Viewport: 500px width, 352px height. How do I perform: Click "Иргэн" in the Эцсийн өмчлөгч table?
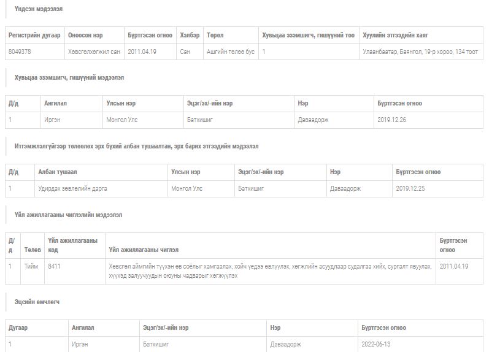(80, 345)
